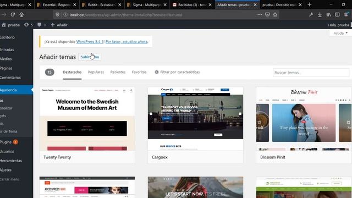Select the Destacados filter tab
This screenshot has width=352, height=198.
72,72
